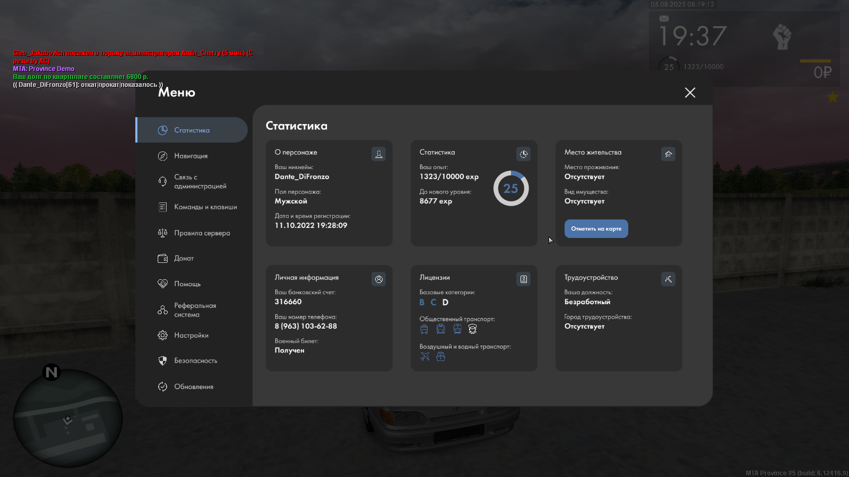Viewport: 849px width, 477px height.
Task: Click the wallet icon beside Донат
Action: click(x=163, y=259)
